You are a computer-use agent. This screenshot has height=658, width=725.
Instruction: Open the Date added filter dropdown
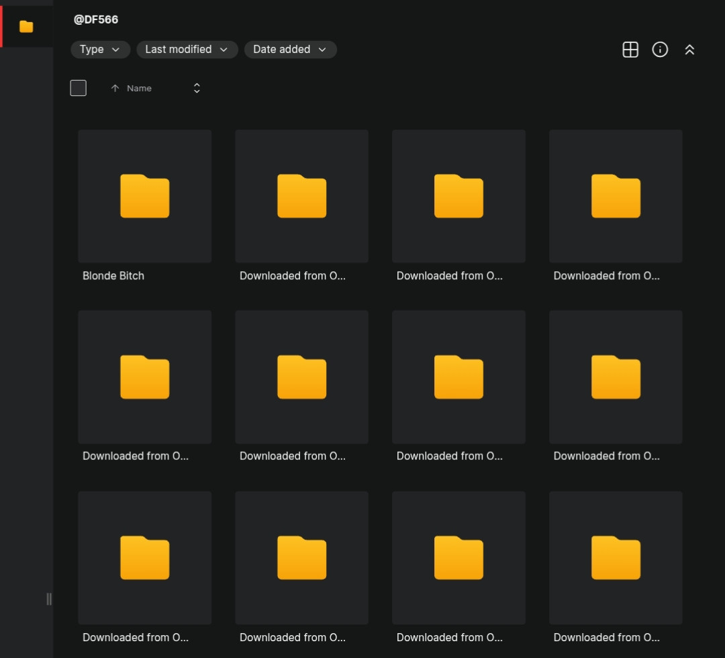(290, 50)
